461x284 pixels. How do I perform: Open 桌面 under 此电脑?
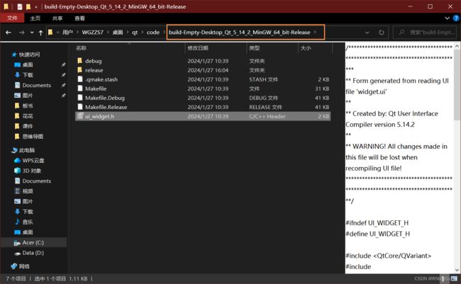[x=28, y=232]
